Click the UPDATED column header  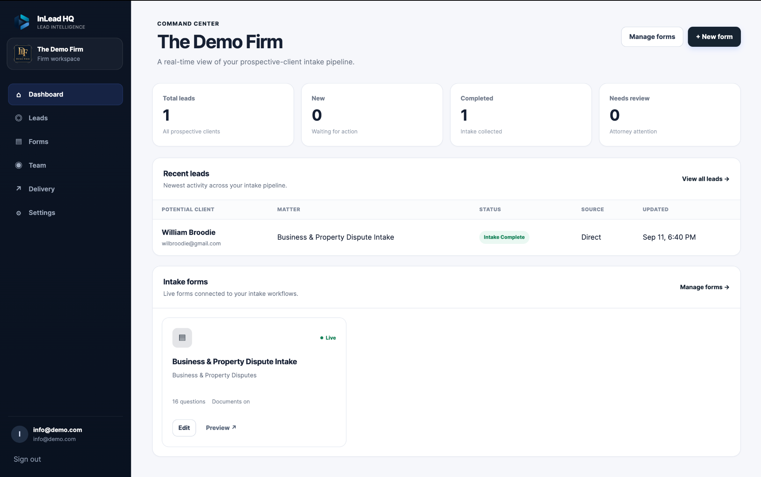click(x=655, y=209)
